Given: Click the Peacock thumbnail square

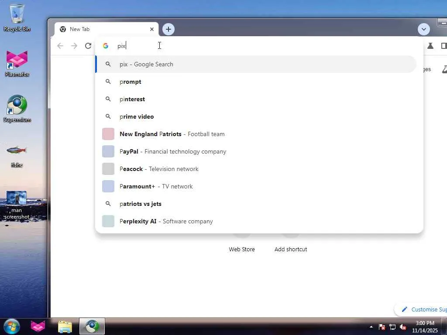Looking at the screenshot, I should [108, 169].
